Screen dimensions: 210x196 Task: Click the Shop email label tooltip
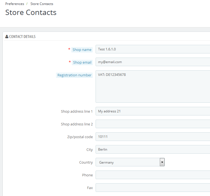(x=82, y=62)
